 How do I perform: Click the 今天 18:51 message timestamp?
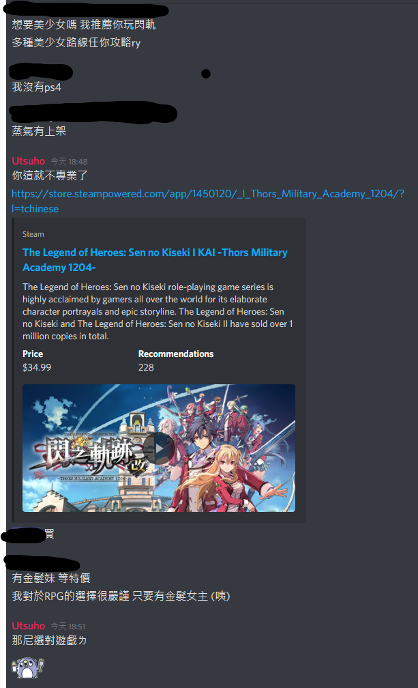(x=68, y=626)
